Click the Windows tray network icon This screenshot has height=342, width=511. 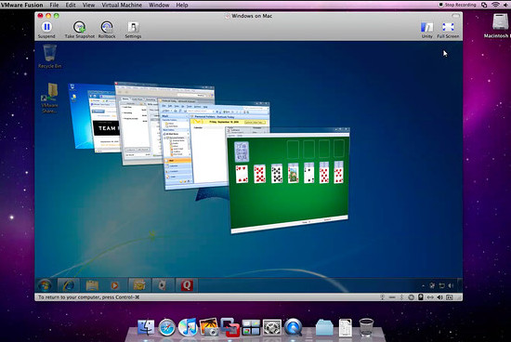pyautogui.click(x=441, y=285)
